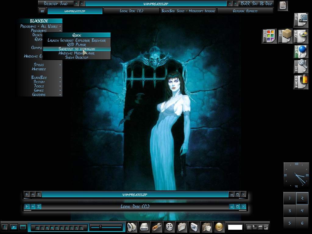
Task: Toggle the sticky pin on the Local Disk (C:) window
Action: pyautogui.click(x=27, y=207)
